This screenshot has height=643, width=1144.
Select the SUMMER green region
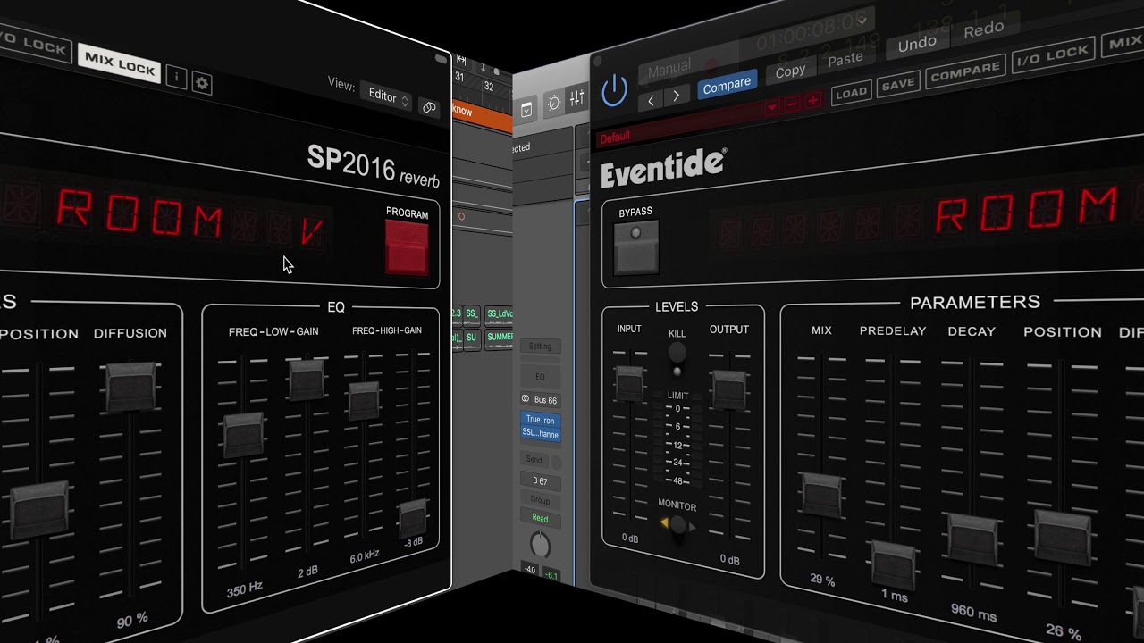499,338
